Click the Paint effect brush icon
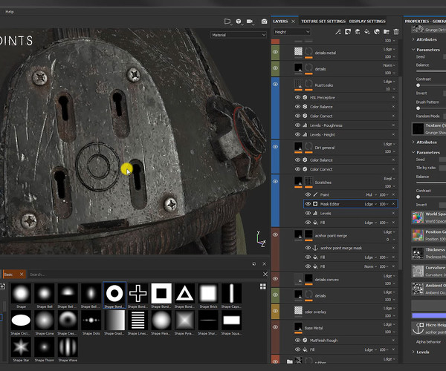This screenshot has width=446, height=371. [315, 194]
